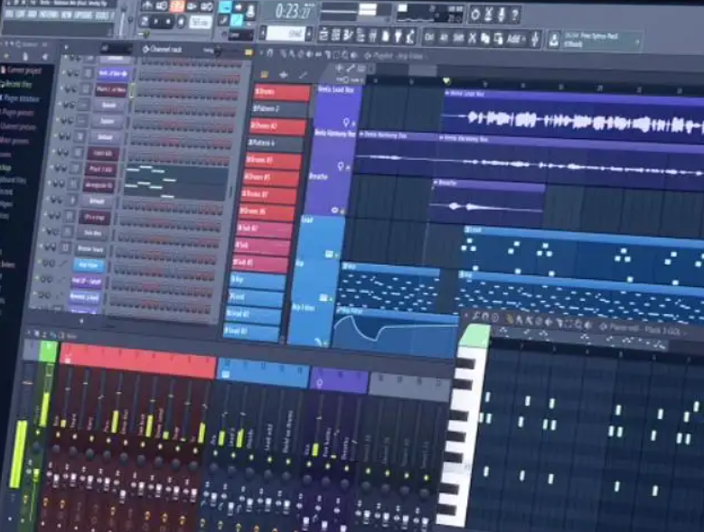Toggle graph editor icon in Channel rack header
Screen dimensions: 704x532
[249, 53]
